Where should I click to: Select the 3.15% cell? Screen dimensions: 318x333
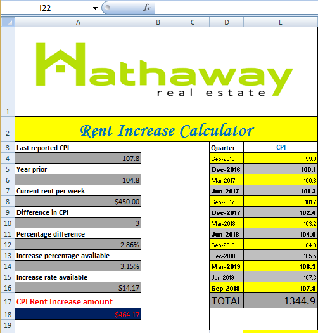(x=78, y=266)
